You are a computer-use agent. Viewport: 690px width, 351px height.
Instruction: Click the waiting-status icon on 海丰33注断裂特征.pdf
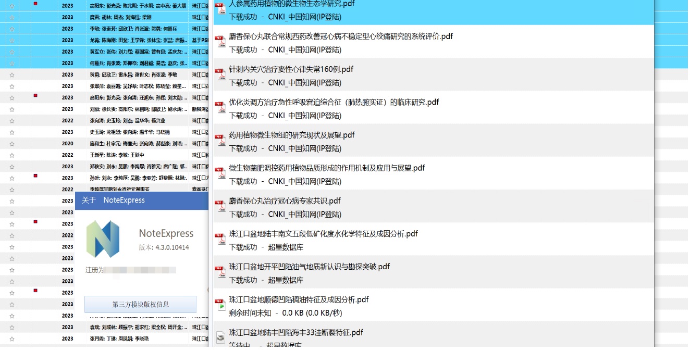[221, 338]
